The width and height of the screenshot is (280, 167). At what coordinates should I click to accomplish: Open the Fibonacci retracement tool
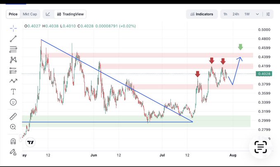point(13,49)
